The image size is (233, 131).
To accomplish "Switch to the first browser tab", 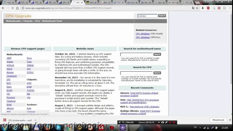I will point(9,3).
